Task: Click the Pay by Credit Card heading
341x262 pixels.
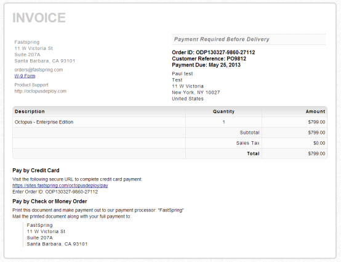Action: click(x=36, y=170)
